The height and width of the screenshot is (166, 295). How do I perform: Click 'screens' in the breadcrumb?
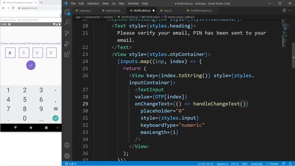pyautogui.click(x=108, y=17)
